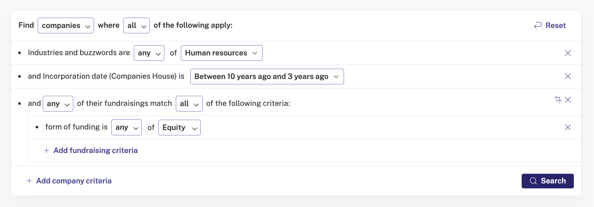Open the all dropdown after fundraisings match
594x207 pixels.
(189, 103)
